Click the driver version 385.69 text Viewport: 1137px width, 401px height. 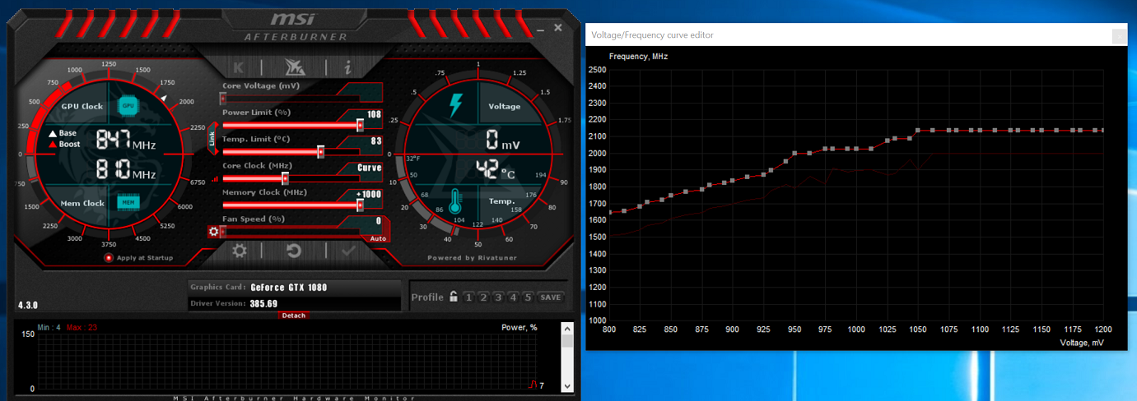click(263, 303)
